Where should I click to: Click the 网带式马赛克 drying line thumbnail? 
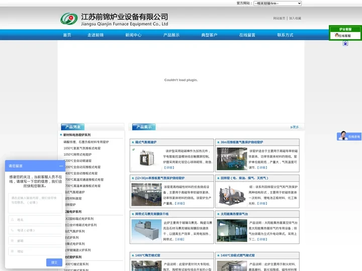click(146, 230)
